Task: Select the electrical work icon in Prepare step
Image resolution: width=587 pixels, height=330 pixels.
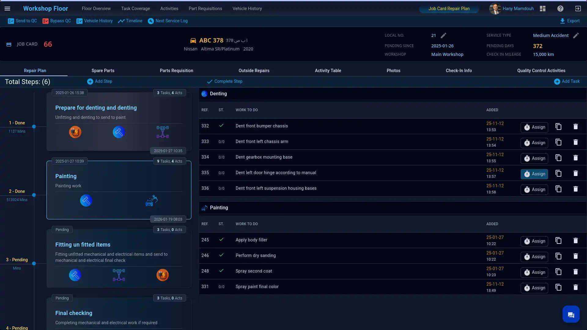Action: coord(75,132)
